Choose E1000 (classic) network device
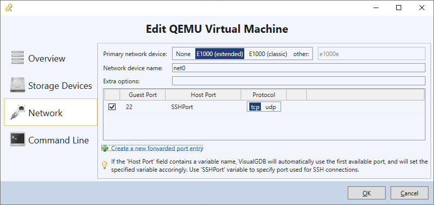 click(x=268, y=54)
